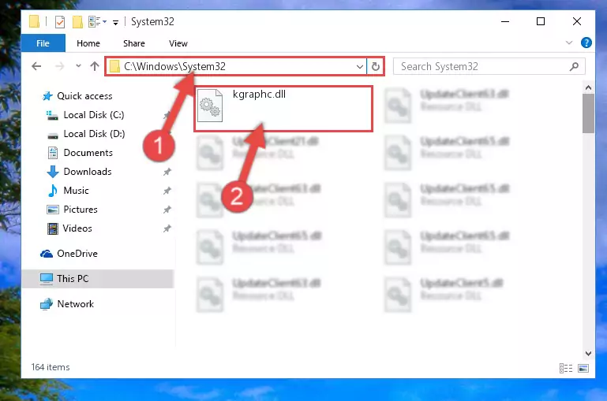Click the vertical scrollbar thumb
Screen dimensions: 607x401
pyautogui.click(x=588, y=113)
